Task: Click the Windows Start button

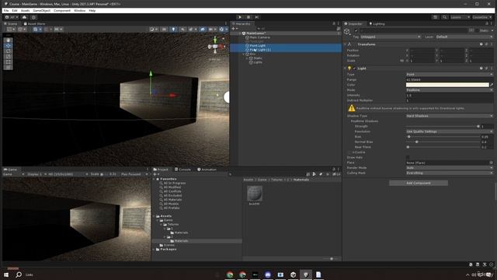Action: (6, 275)
